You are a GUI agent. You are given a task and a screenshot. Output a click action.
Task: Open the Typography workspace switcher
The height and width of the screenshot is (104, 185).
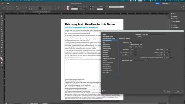pyautogui.click(x=166, y=3)
